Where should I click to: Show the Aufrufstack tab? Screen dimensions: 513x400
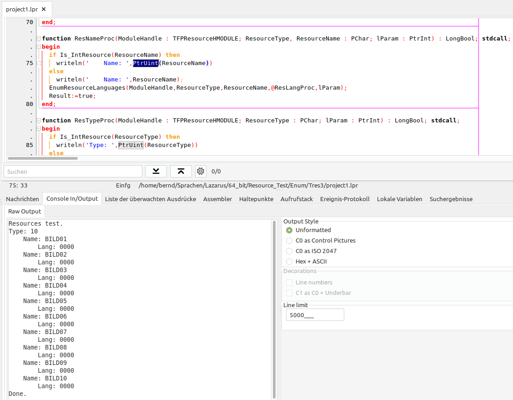[297, 199]
